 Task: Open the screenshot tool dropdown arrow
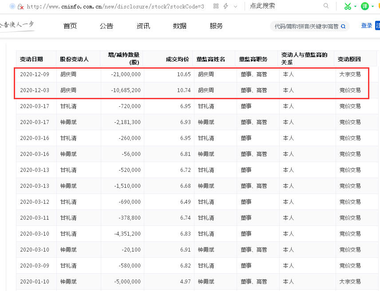pos(356,7)
